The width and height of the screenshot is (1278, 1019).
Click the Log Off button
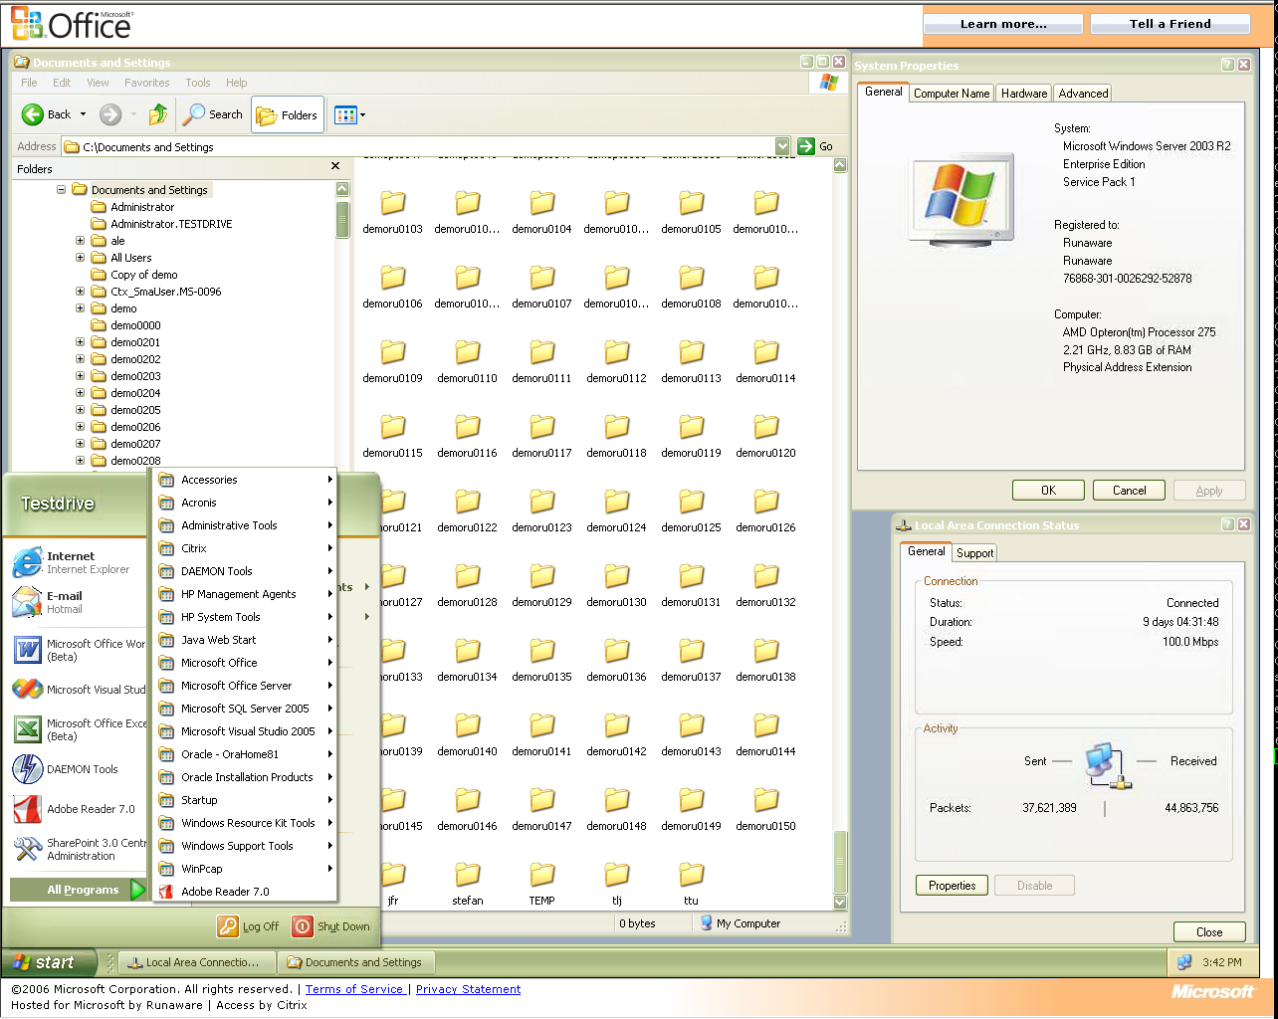[x=249, y=926]
